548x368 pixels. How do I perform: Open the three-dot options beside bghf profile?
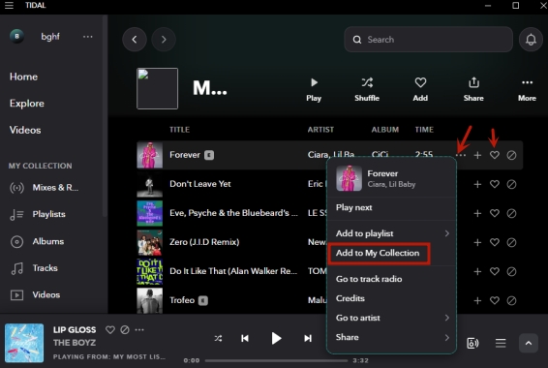(x=88, y=37)
